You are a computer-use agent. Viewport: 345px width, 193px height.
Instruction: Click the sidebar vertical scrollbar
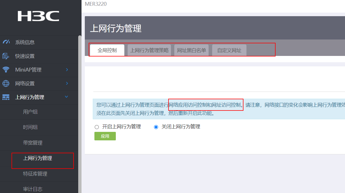tap(80, 114)
